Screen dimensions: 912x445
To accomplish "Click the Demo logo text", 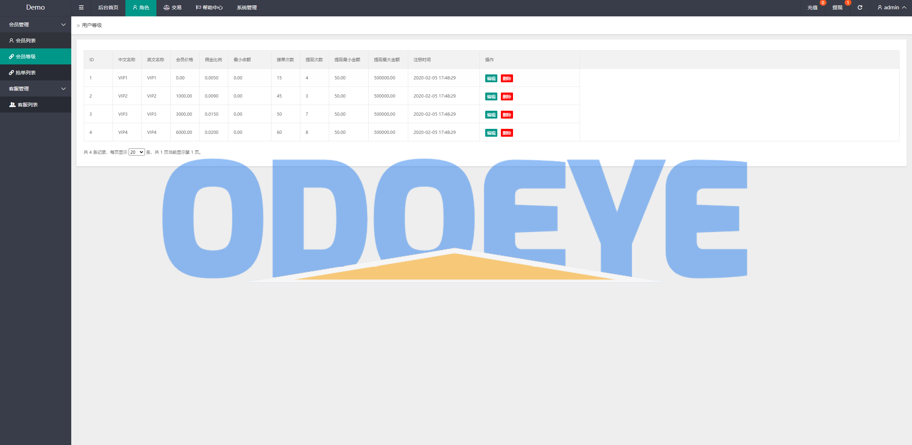I will pyautogui.click(x=35, y=7).
